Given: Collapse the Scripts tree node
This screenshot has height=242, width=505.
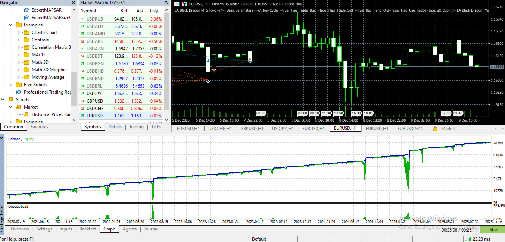Looking at the screenshot, I should (x=3, y=100).
